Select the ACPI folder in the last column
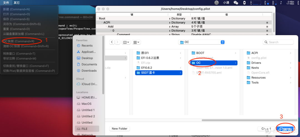The image size is (300, 137). (269, 53)
